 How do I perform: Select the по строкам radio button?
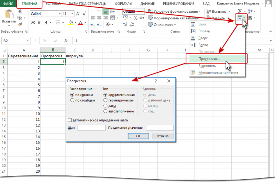click(72, 95)
